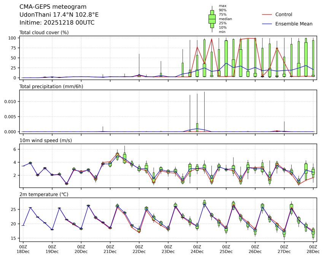Click the 'max' label in box-plot legend
Screen dimensions: 324x258
pyautogui.click(x=222, y=6)
